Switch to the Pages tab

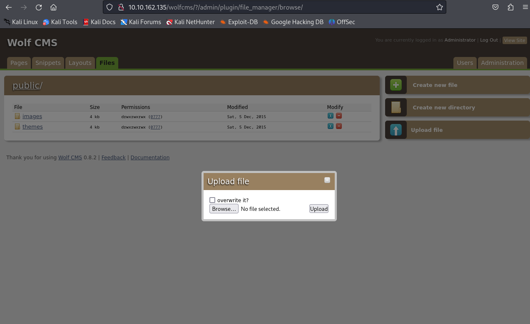coord(19,63)
